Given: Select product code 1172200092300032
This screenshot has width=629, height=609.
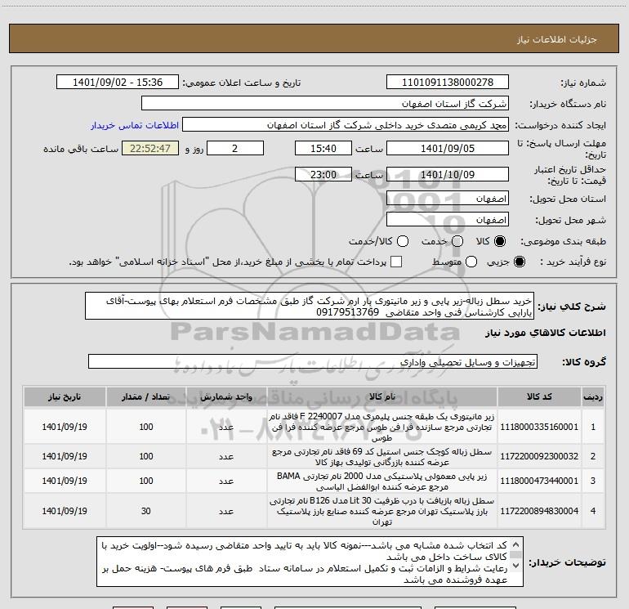Looking at the screenshot, I should click(539, 456).
